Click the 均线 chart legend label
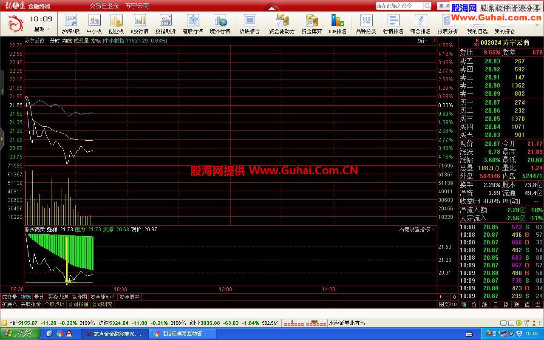Viewport: 544px width, 340px height. pyautogui.click(x=67, y=41)
